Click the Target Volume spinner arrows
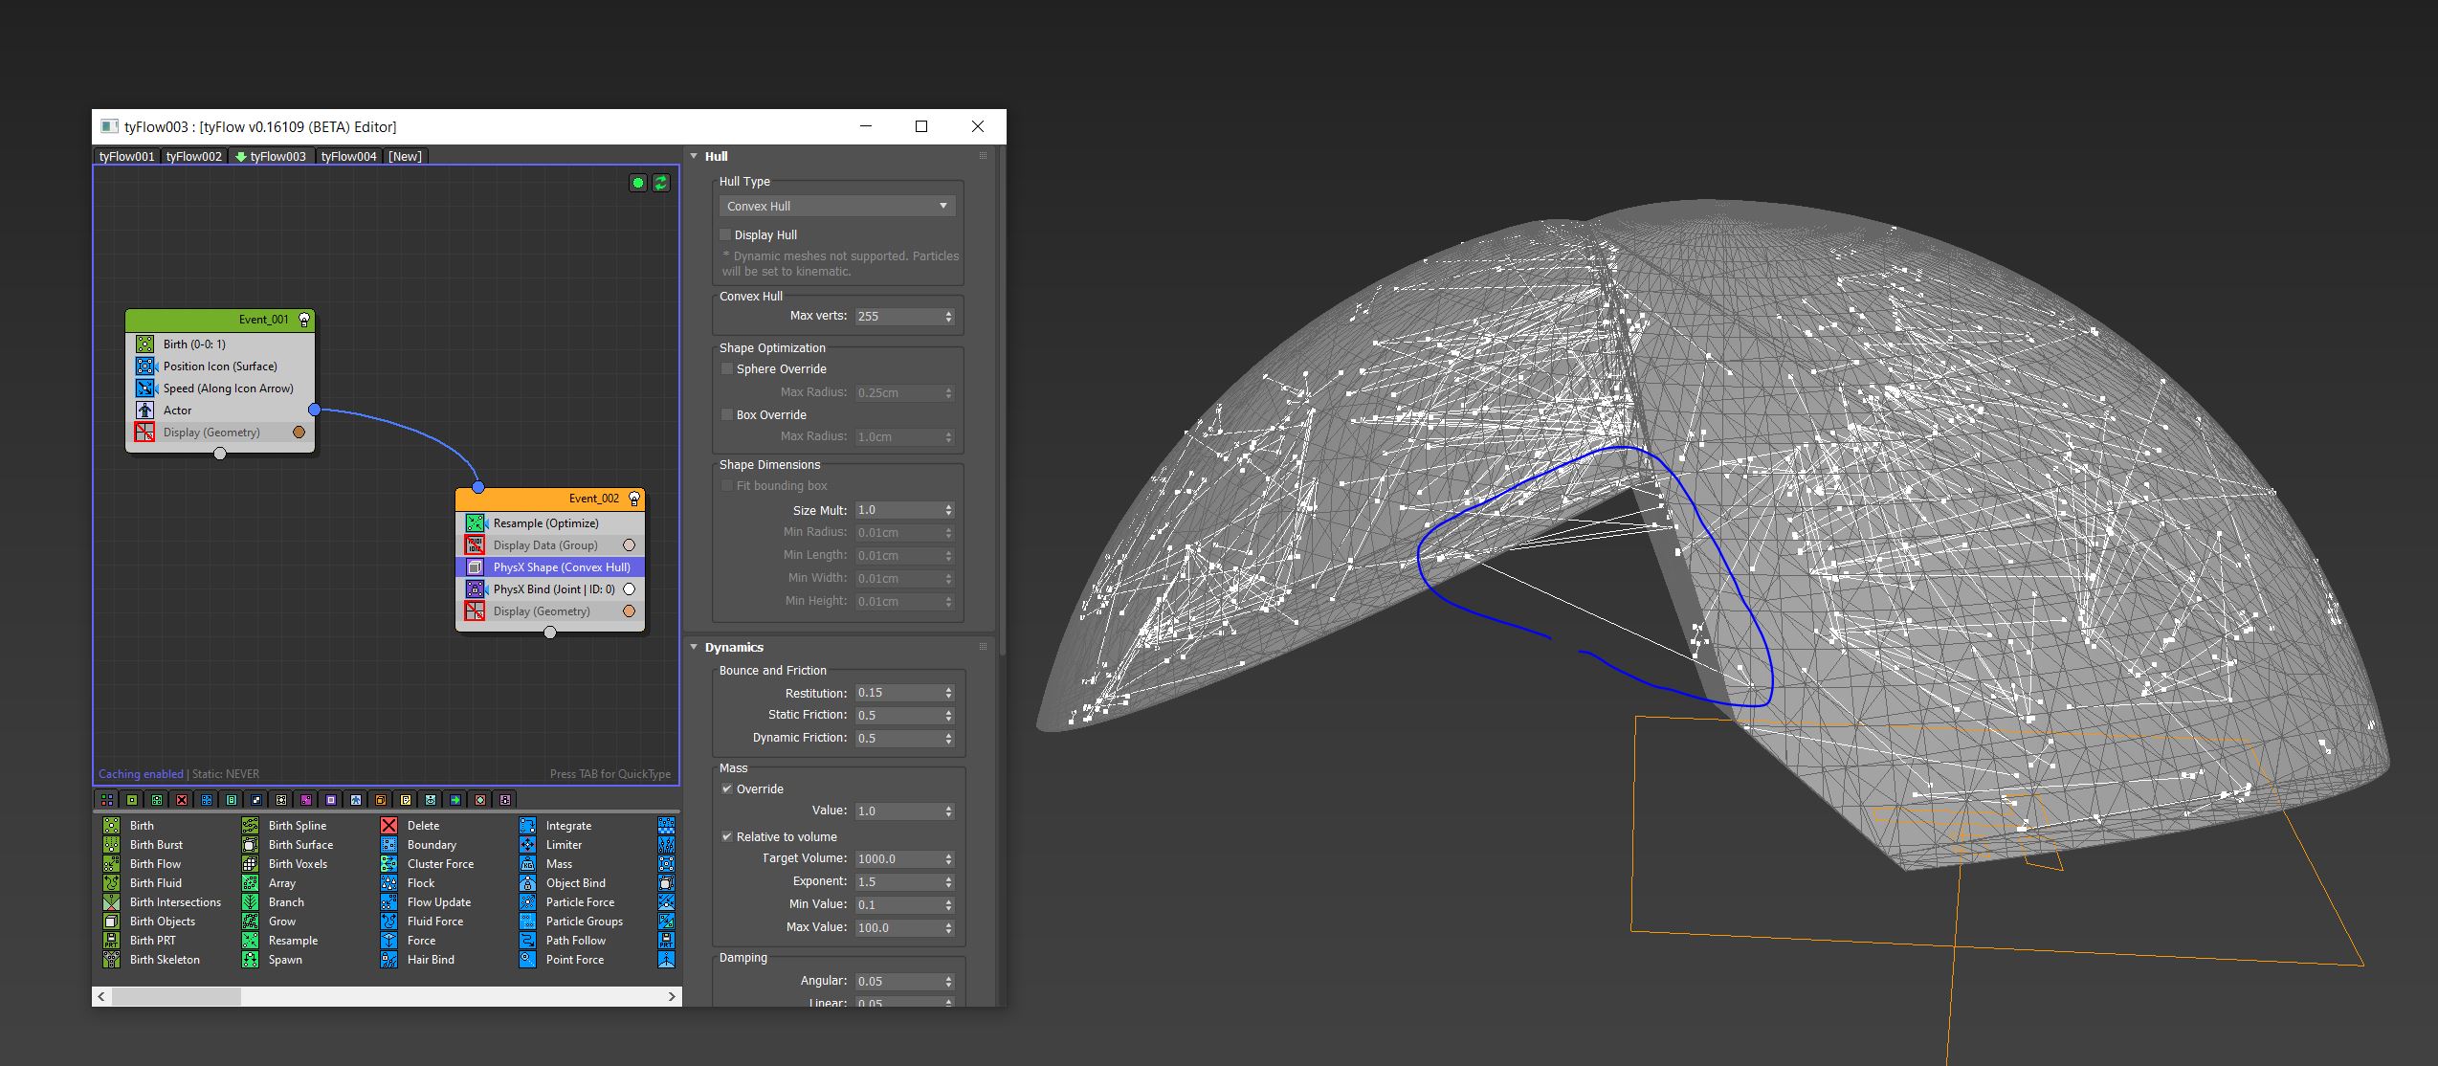The width and height of the screenshot is (2438, 1066). point(948,858)
